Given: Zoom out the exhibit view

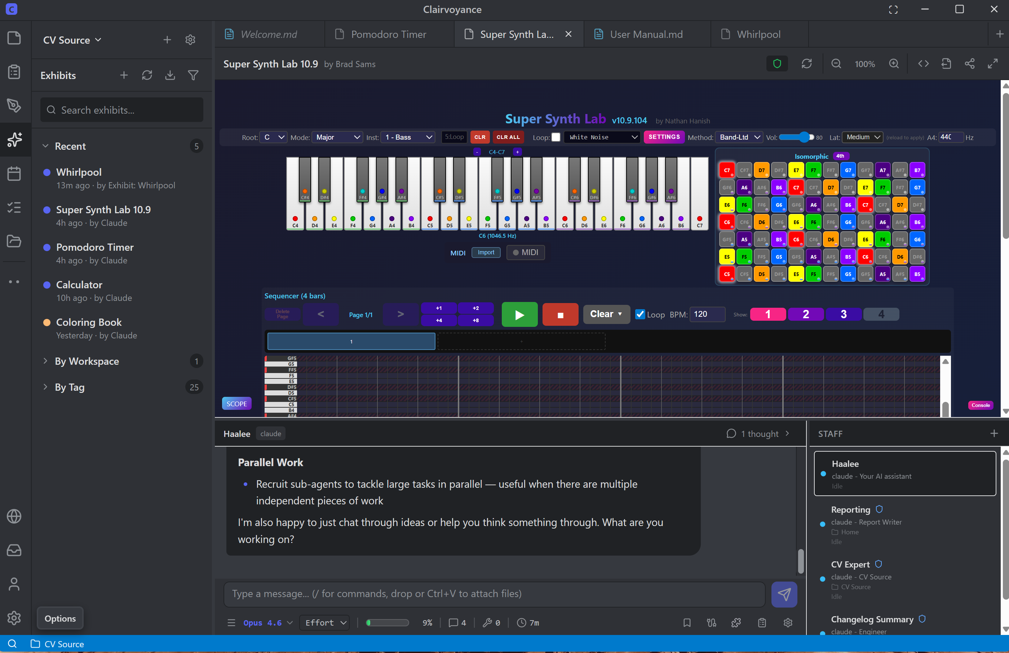Looking at the screenshot, I should [836, 63].
